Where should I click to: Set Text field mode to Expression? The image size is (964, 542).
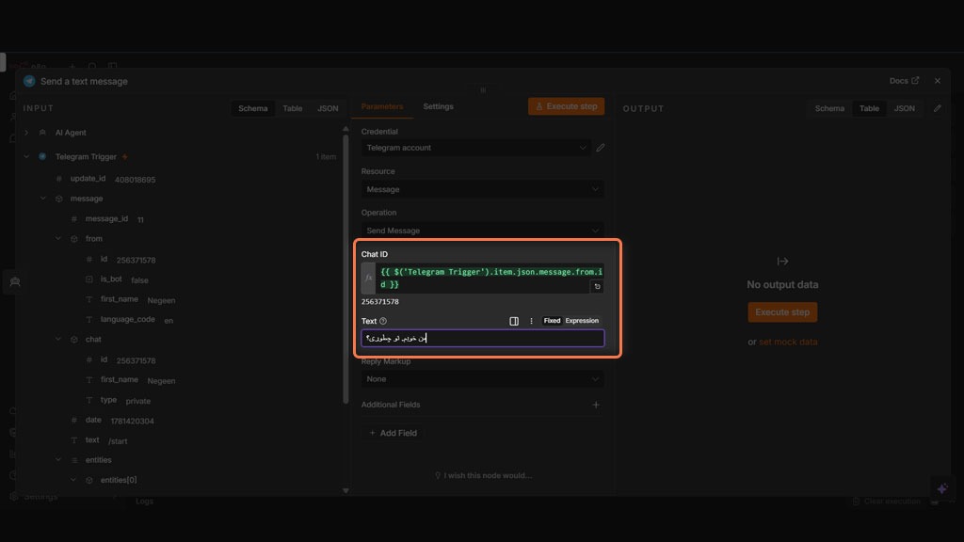point(582,321)
